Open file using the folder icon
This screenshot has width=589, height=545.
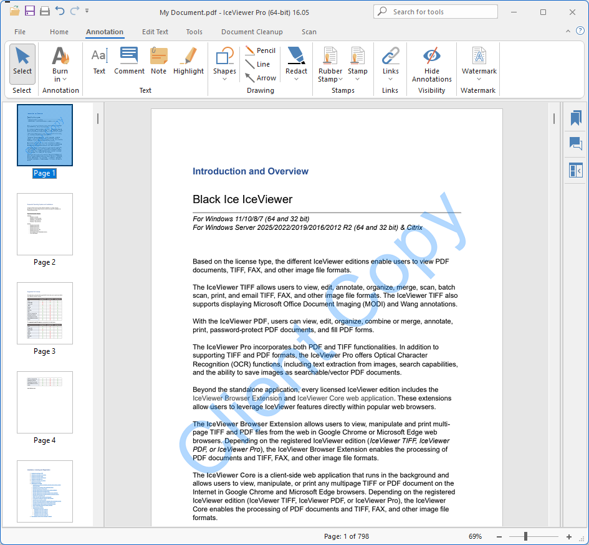(x=15, y=11)
